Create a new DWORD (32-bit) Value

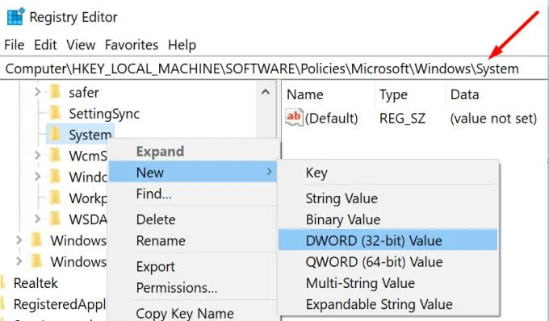(x=388, y=240)
